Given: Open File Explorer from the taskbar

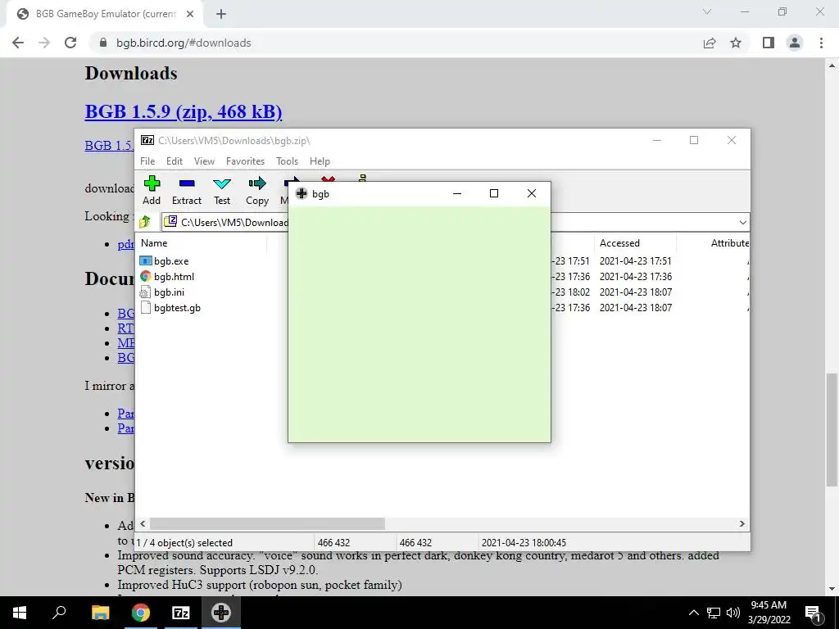Looking at the screenshot, I should pyautogui.click(x=100, y=613).
